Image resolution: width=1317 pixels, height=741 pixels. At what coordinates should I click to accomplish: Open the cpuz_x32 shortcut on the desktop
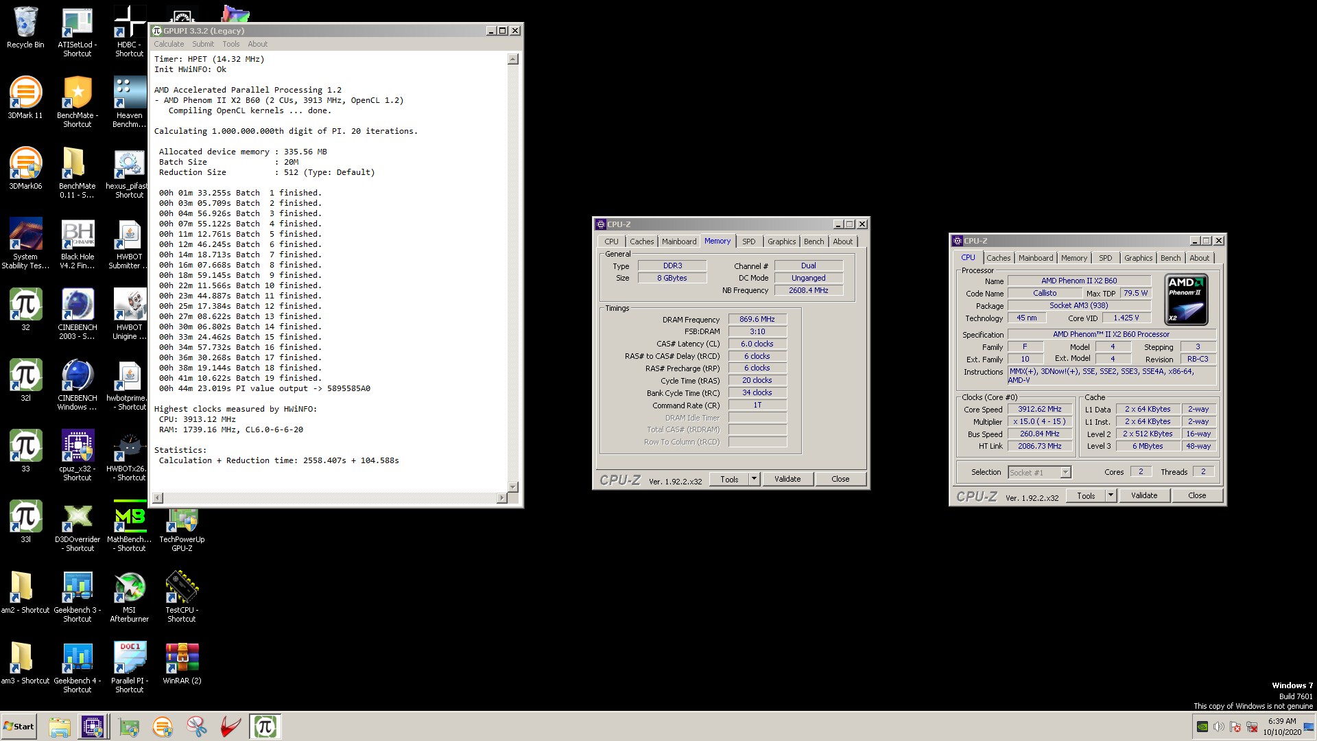click(x=77, y=456)
